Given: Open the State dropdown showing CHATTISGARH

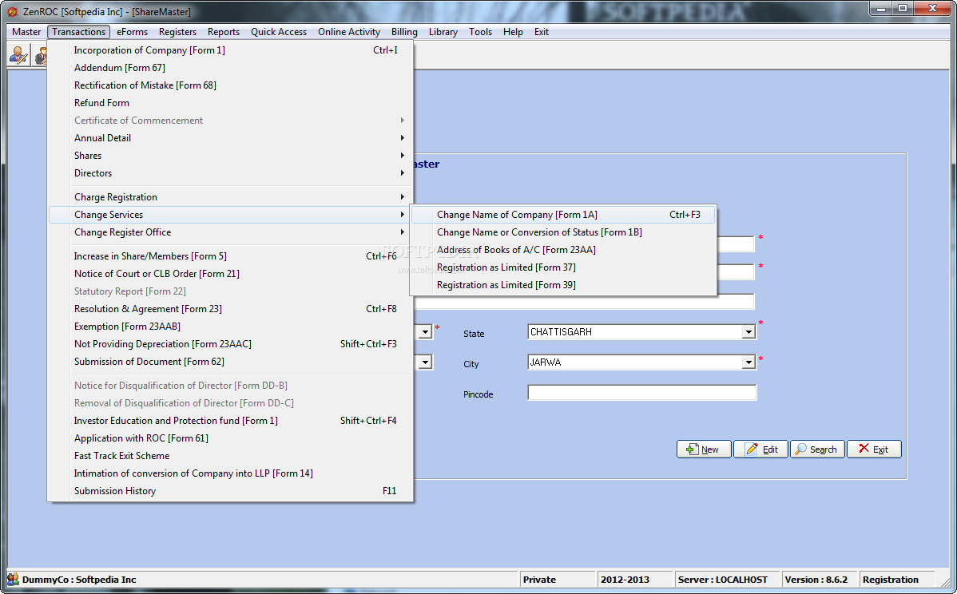Looking at the screenshot, I should (x=749, y=332).
